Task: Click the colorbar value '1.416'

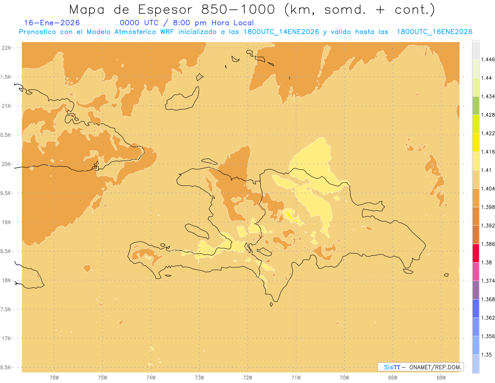Action: coord(489,152)
